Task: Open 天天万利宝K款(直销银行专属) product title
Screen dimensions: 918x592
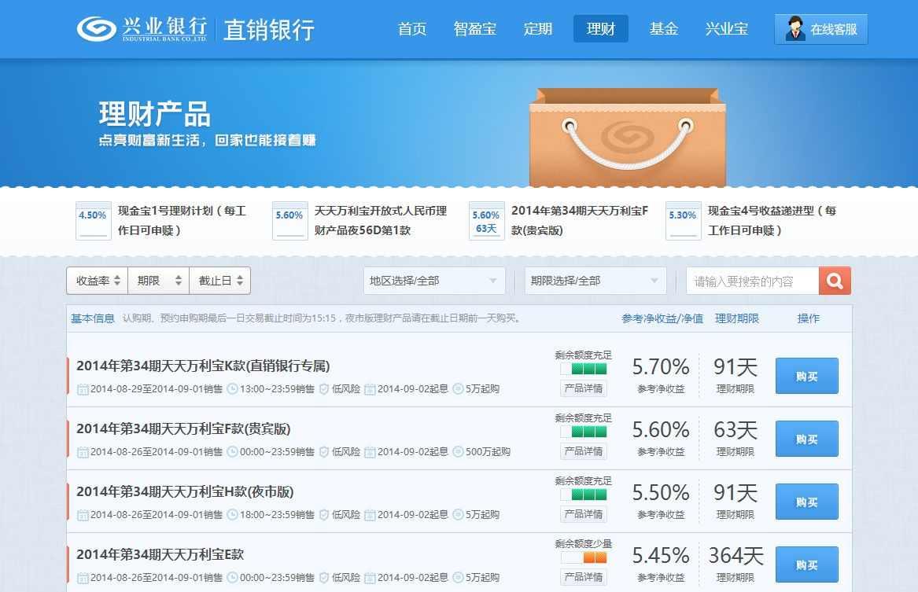Action: click(203, 366)
